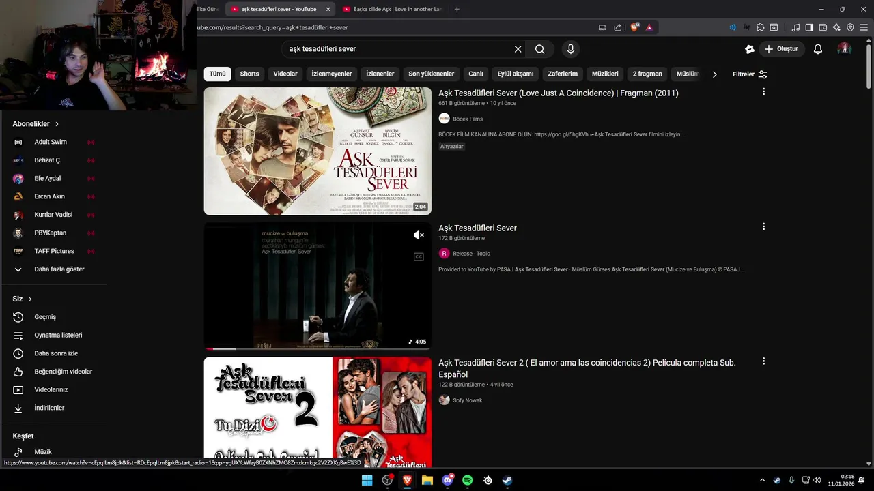Open the Aşk Tesadüfleri Sever 2 thumbnail
The image size is (874, 491).
[318, 411]
